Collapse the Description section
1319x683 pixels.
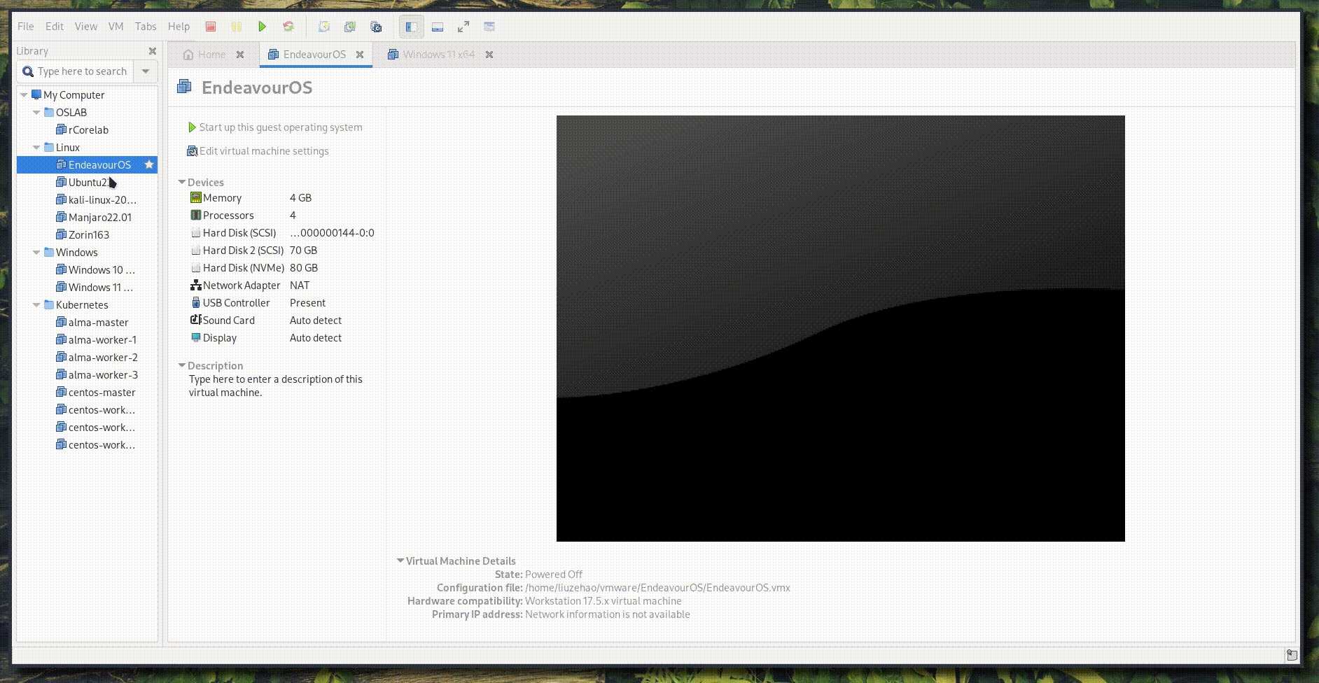(x=182, y=365)
